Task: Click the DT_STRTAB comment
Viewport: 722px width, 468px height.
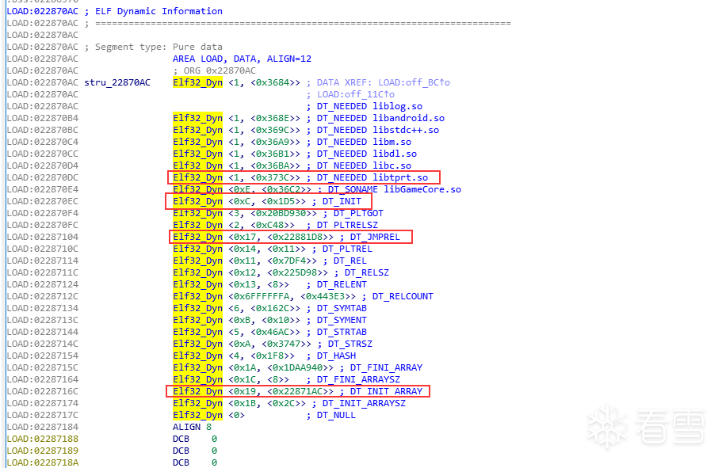Action: click(x=342, y=333)
